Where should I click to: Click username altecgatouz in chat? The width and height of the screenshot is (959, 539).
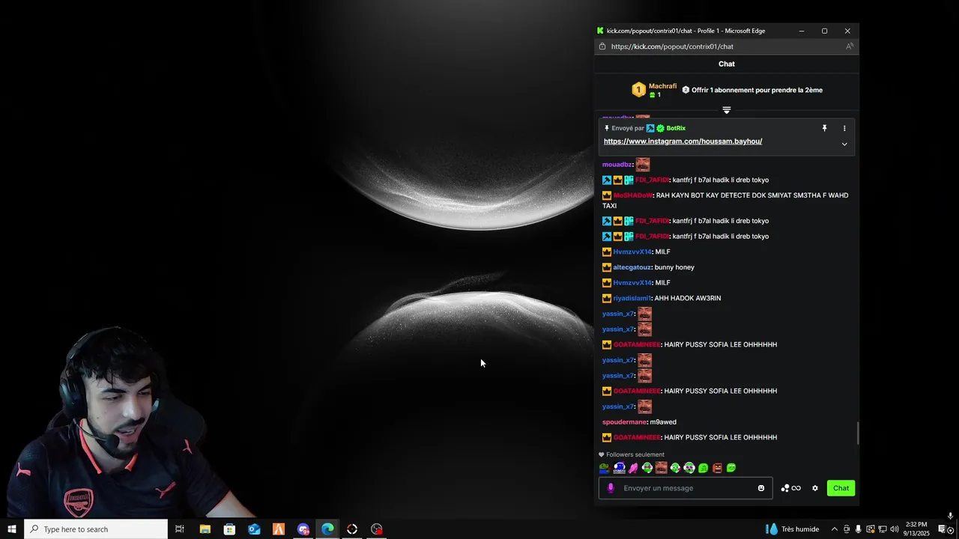(x=632, y=267)
